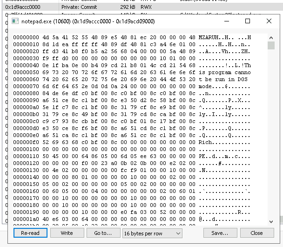The height and width of the screenshot is (247, 283).
Task: Click the Write button
Action: coord(67,233)
